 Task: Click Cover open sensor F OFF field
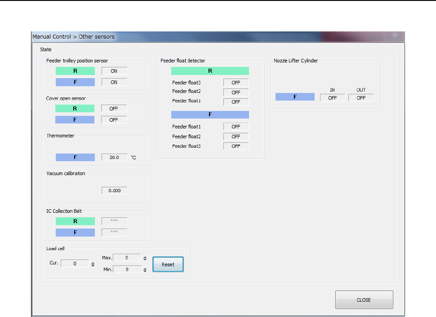[x=114, y=120]
